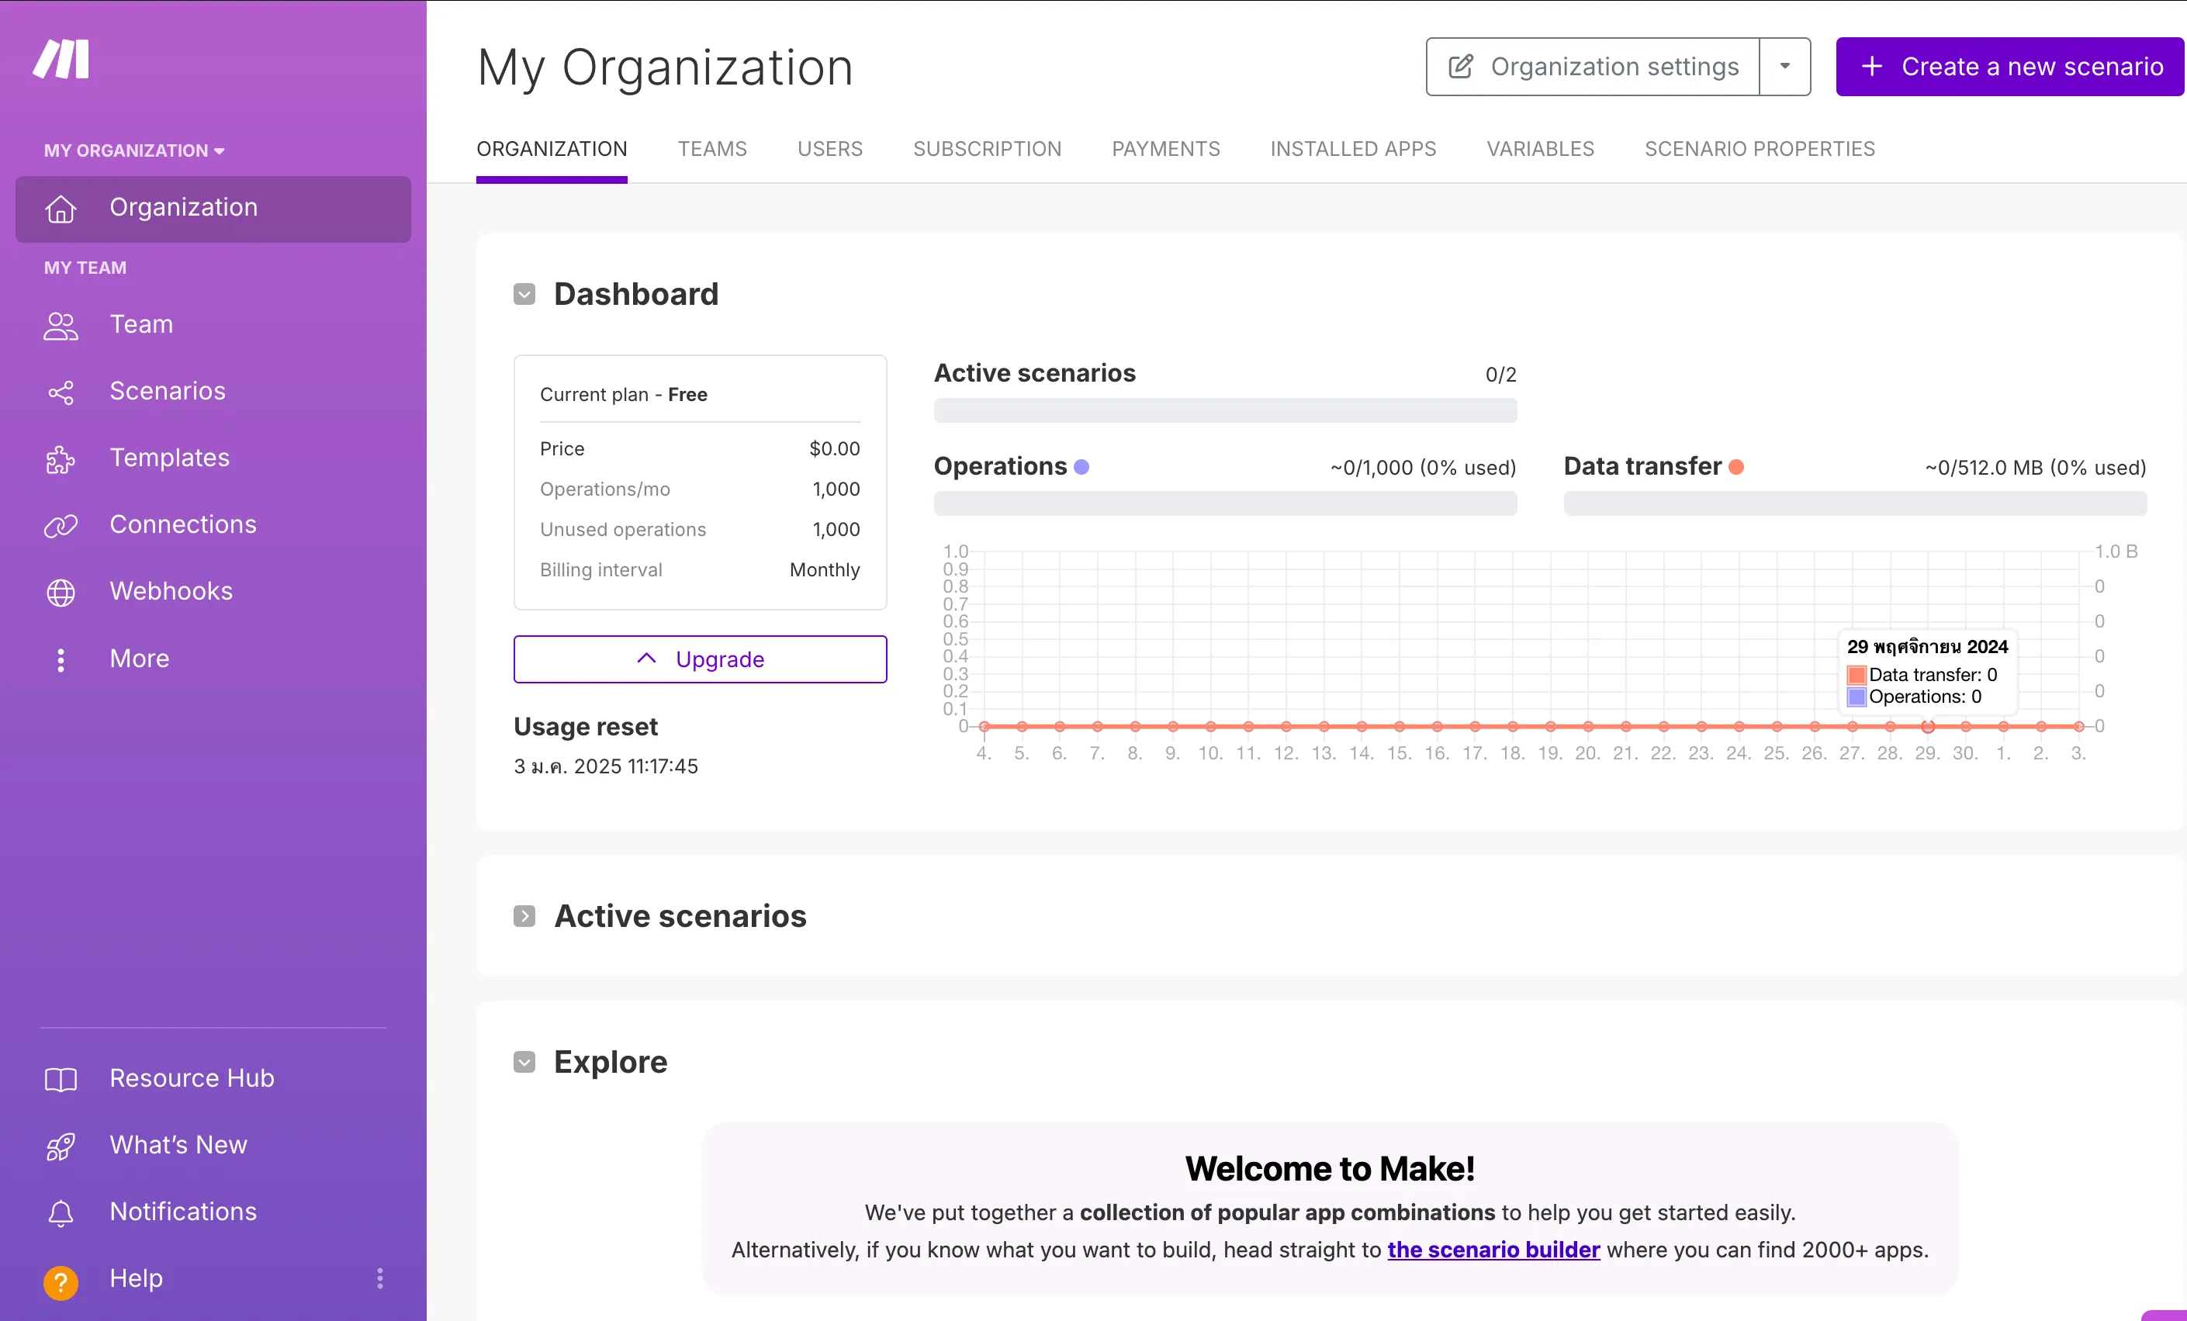The width and height of the screenshot is (2187, 1321).
Task: Expand the Active scenarios section
Action: (x=524, y=915)
